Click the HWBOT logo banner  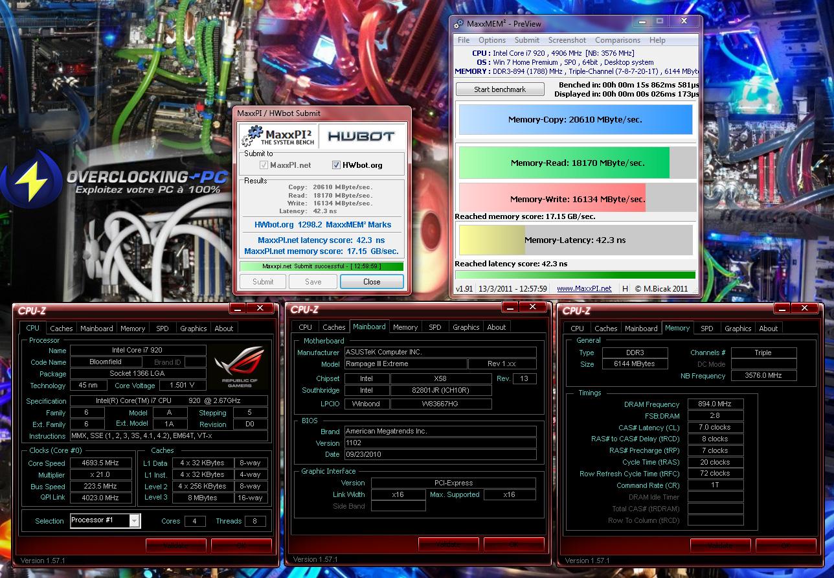[361, 137]
